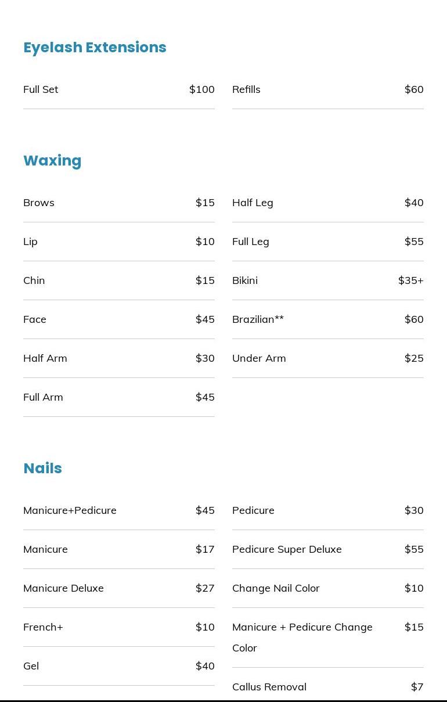Select the Full Set eyelash service
This screenshot has height=702, width=447.
pos(119,89)
